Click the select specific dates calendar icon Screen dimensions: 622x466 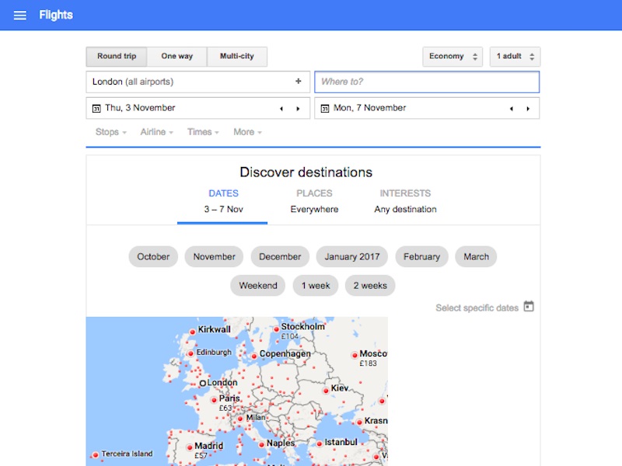pos(529,307)
